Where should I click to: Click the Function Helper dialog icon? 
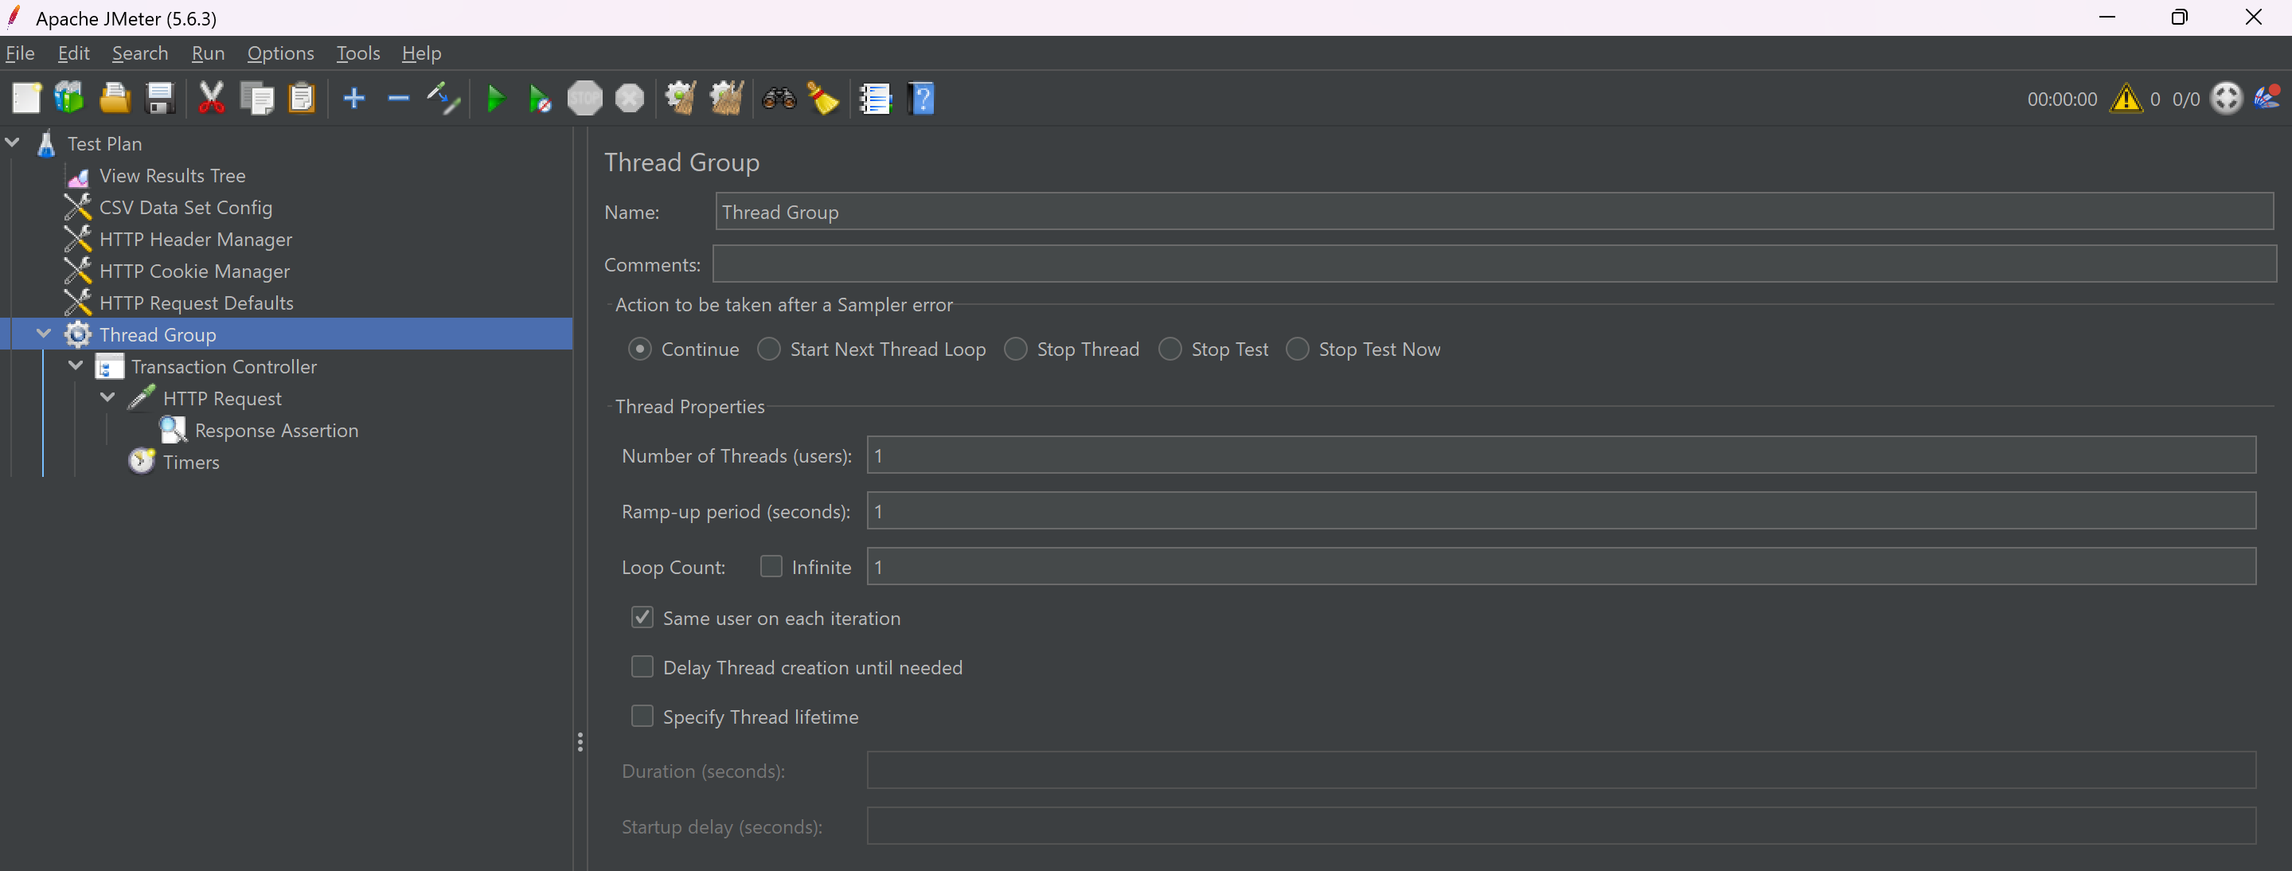coord(876,99)
